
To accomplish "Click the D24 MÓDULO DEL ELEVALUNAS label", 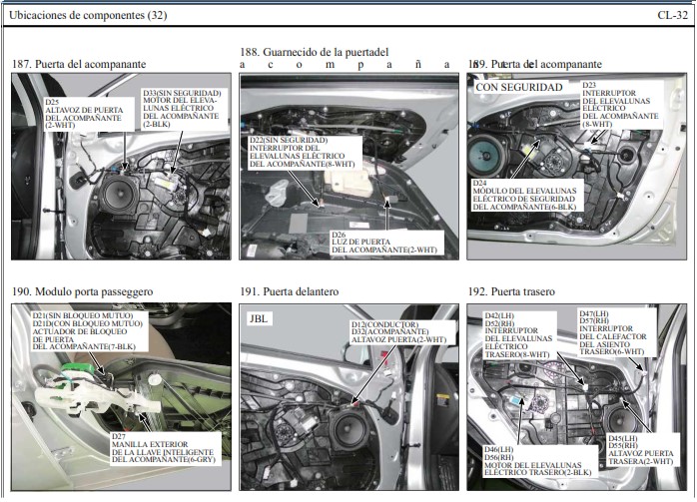I will [525, 195].
